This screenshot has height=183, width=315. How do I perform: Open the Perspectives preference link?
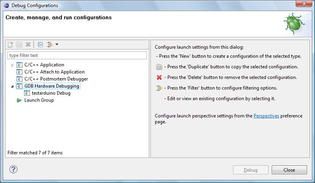click(266, 116)
